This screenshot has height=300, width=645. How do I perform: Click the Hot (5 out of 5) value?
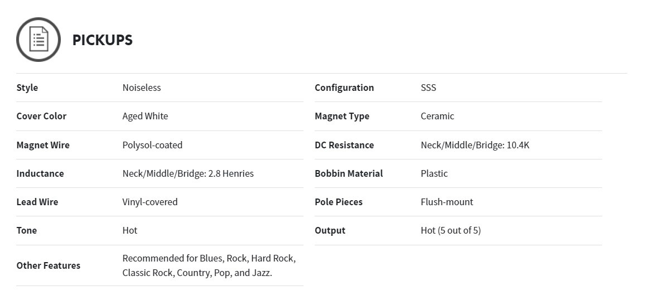[x=450, y=230]
